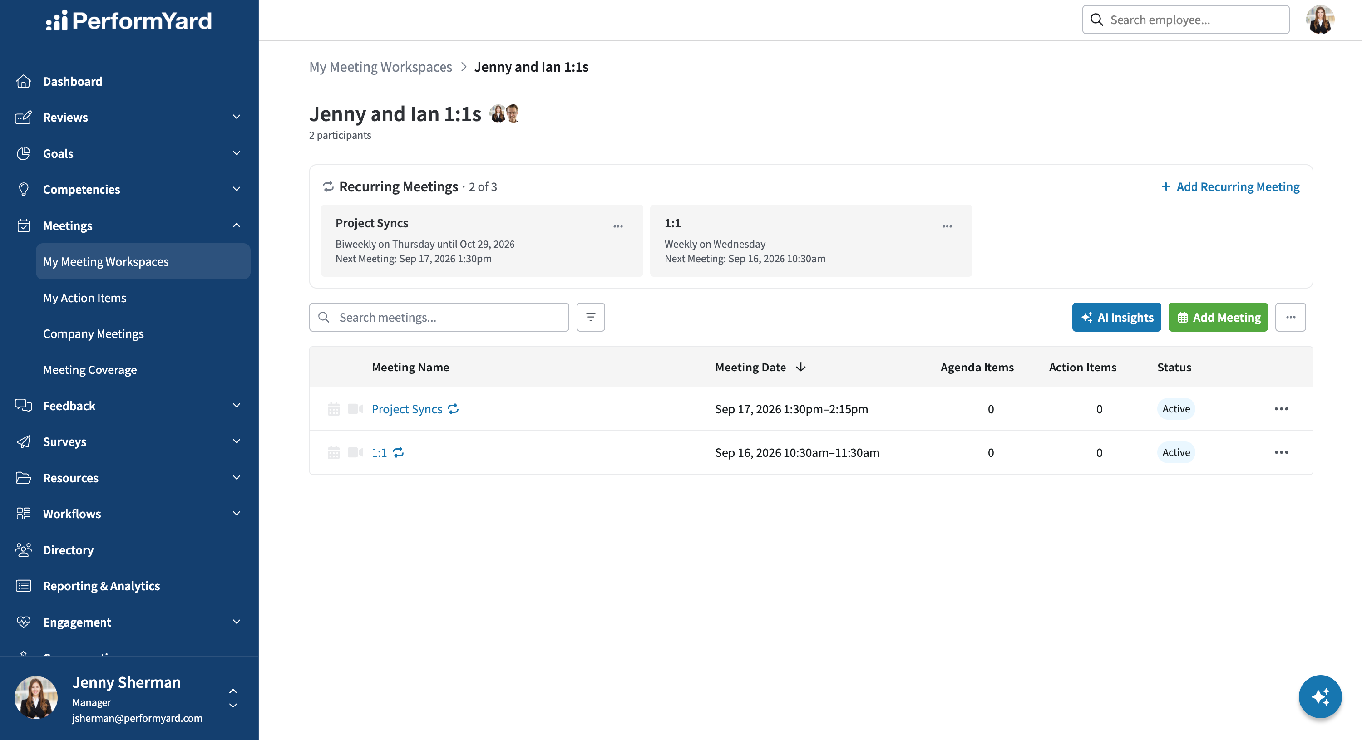Open the meetings filter icon button
This screenshot has width=1362, height=740.
591,317
